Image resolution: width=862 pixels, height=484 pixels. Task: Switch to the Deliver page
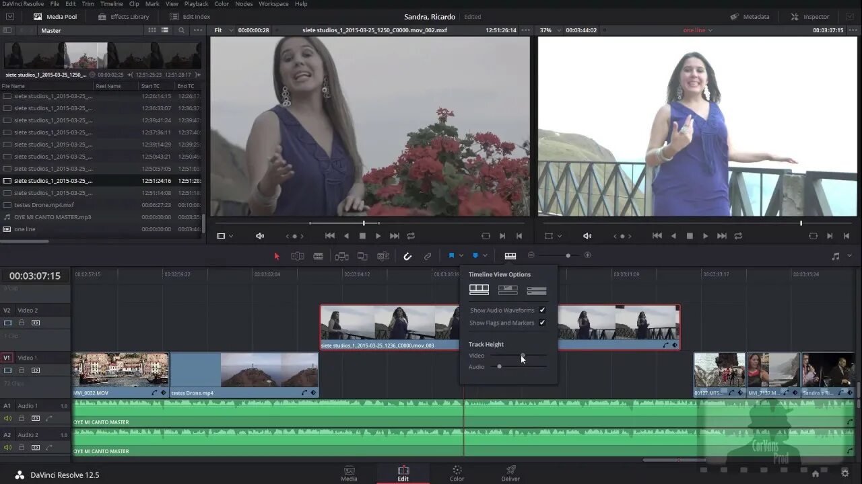(x=510, y=473)
